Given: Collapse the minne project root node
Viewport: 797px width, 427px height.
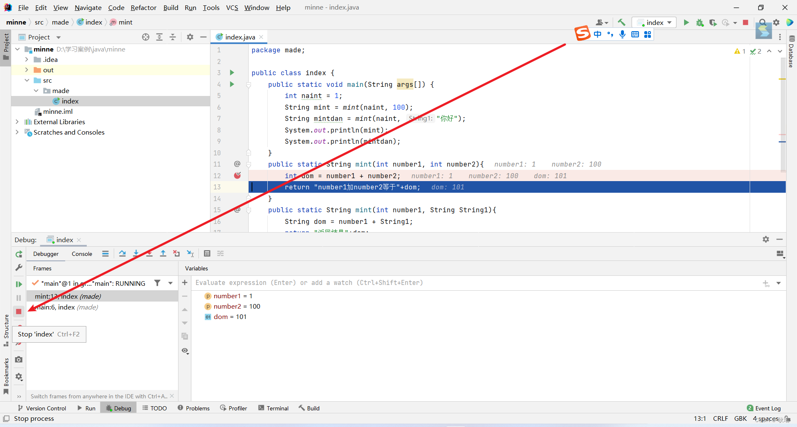Looking at the screenshot, I should click(17, 49).
